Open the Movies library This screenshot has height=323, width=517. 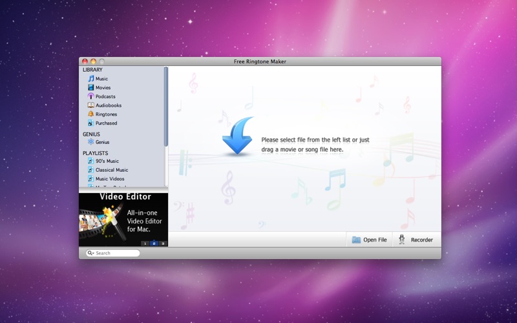click(x=103, y=88)
